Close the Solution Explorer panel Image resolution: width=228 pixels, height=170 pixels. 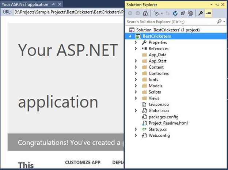tap(223, 4)
